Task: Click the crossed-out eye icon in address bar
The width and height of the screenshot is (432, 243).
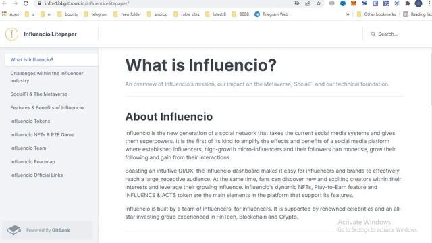Action: (297, 3)
